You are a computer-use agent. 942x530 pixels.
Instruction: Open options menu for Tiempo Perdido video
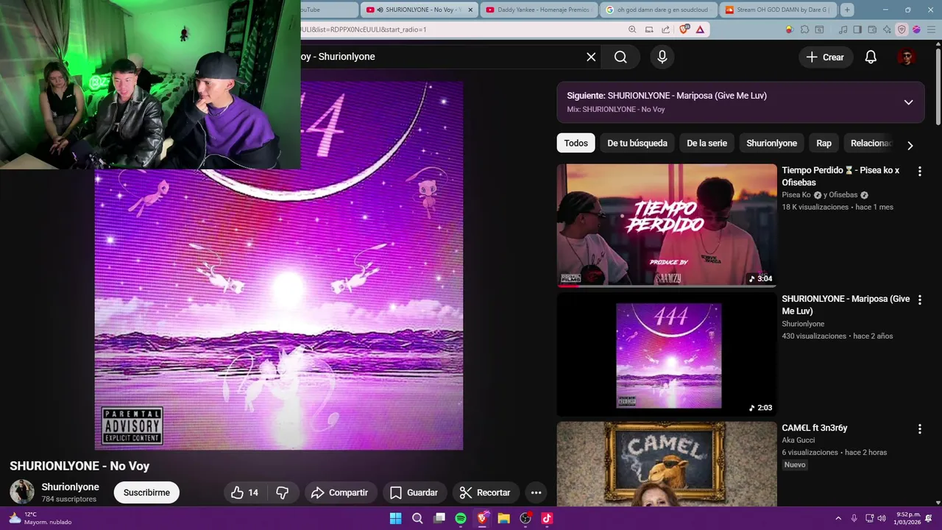coord(919,172)
